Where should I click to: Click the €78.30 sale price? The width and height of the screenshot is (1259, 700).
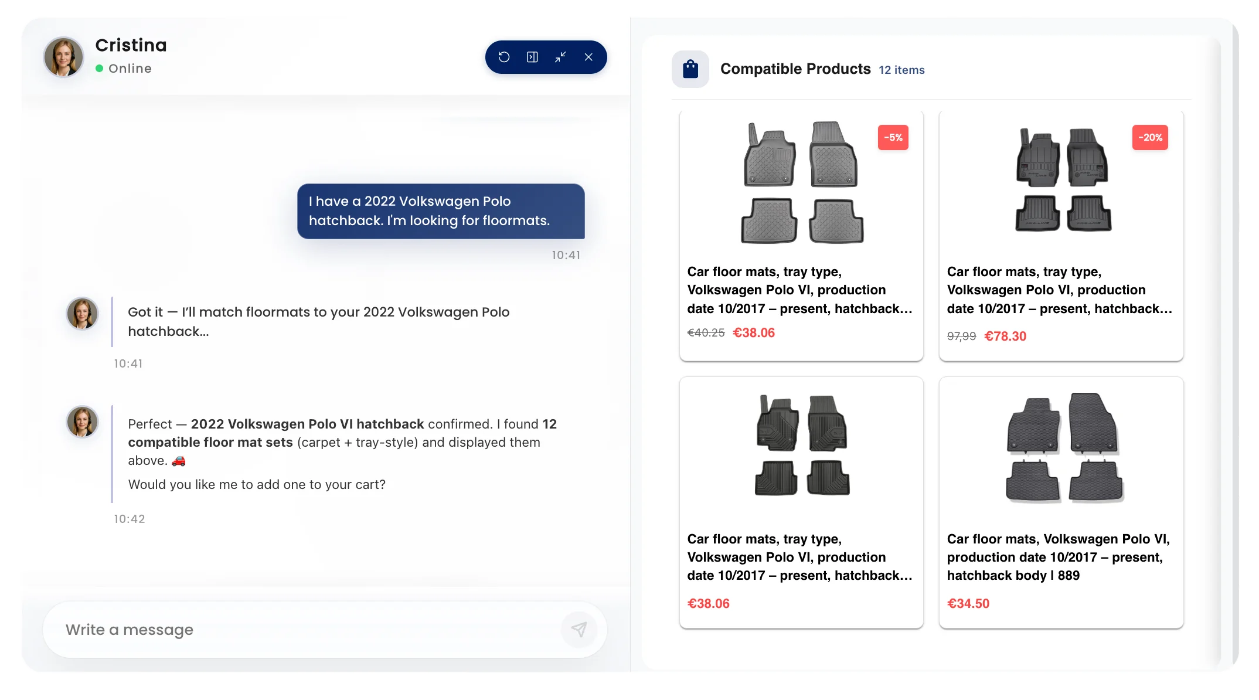point(1005,336)
